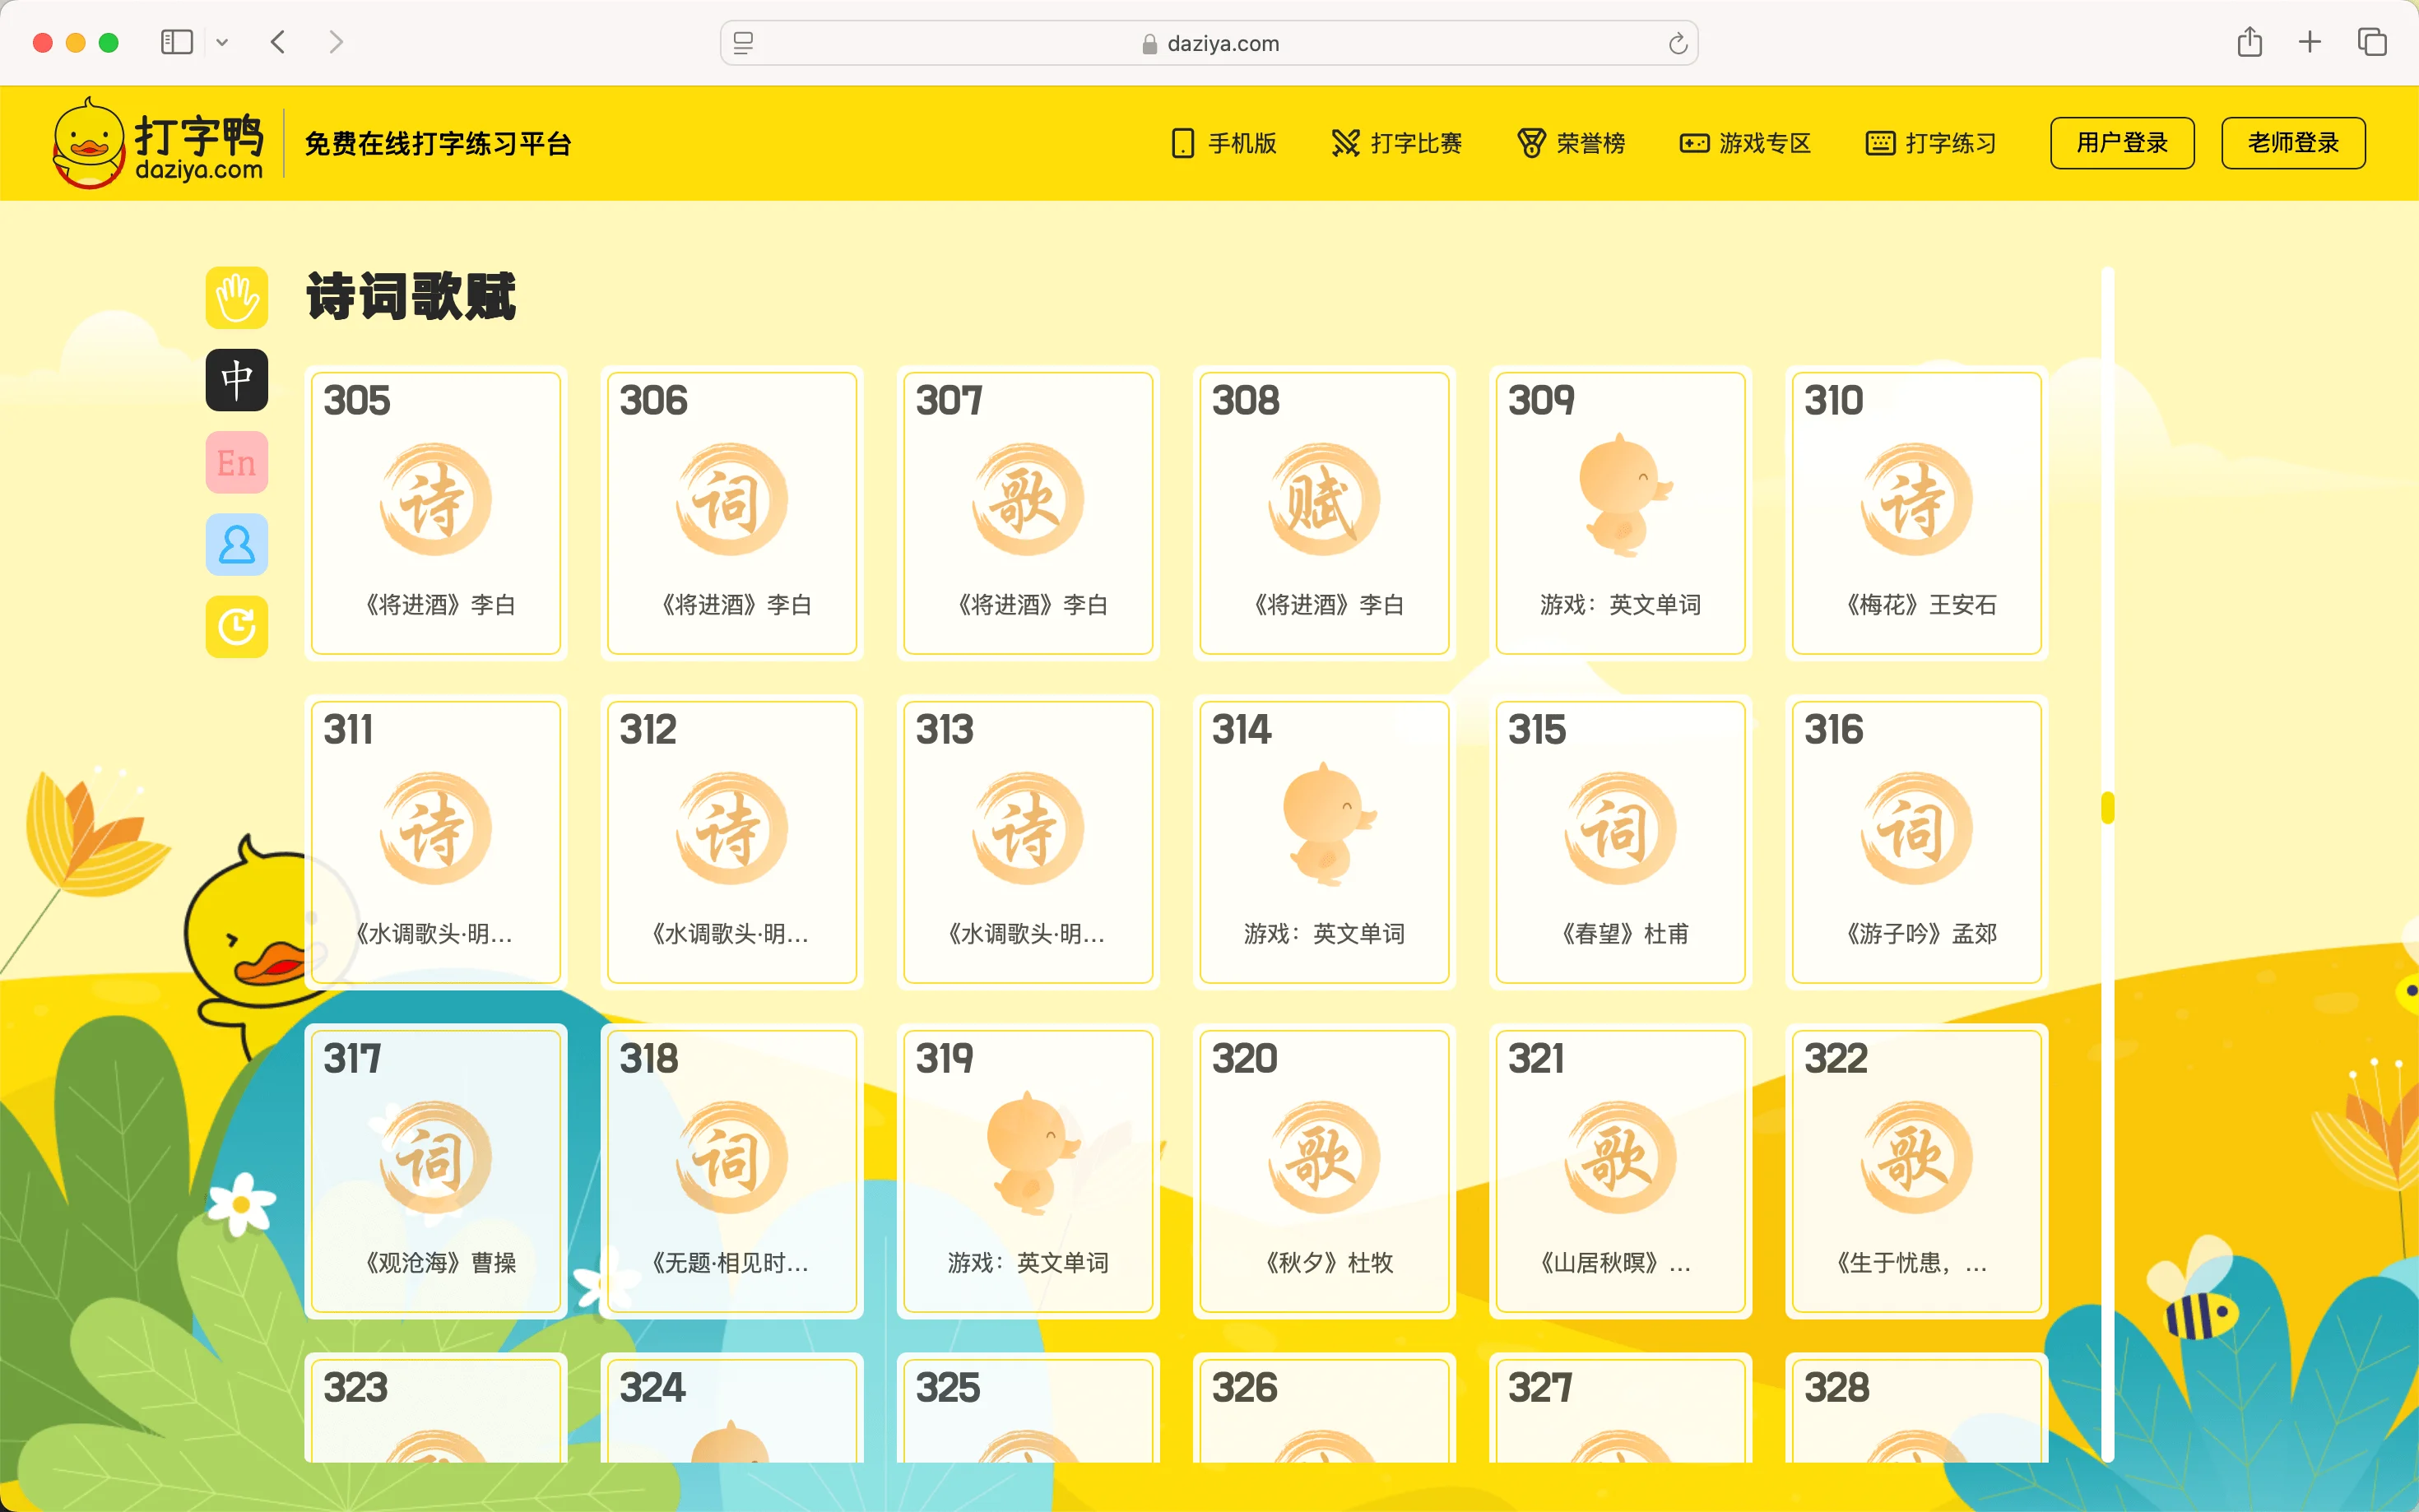This screenshot has height=1512, width=2419.
Task: Open the 打字比赛 menu item
Action: [x=1397, y=143]
